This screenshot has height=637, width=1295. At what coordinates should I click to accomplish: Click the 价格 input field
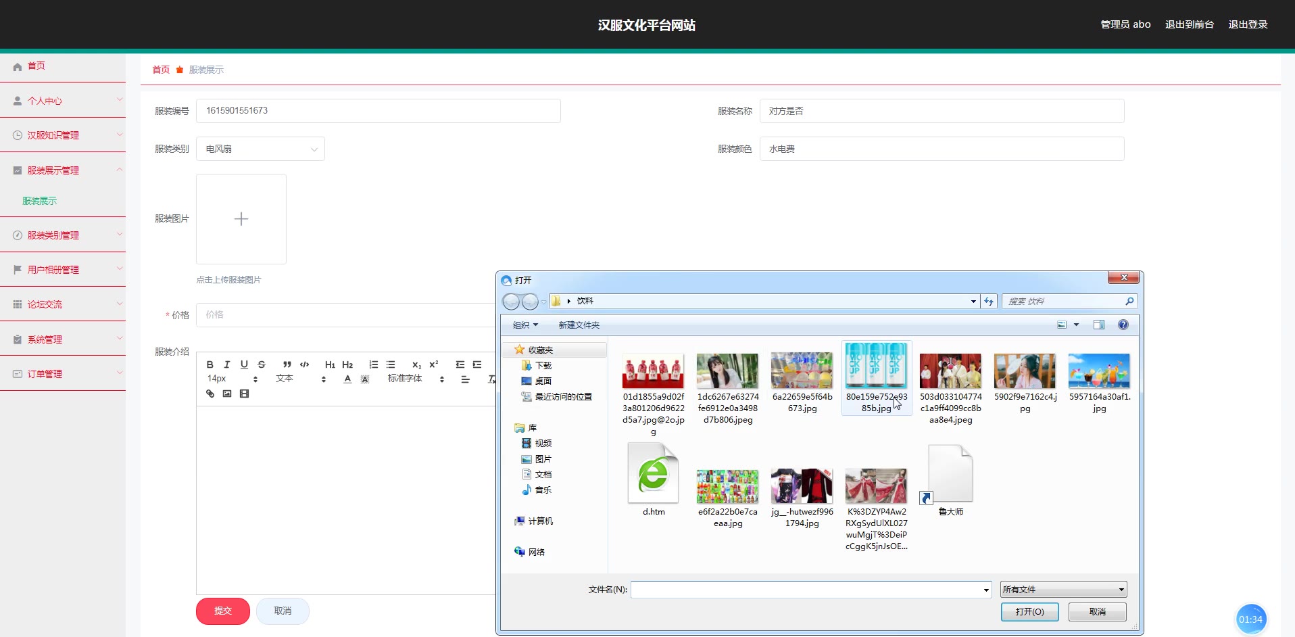coord(346,315)
